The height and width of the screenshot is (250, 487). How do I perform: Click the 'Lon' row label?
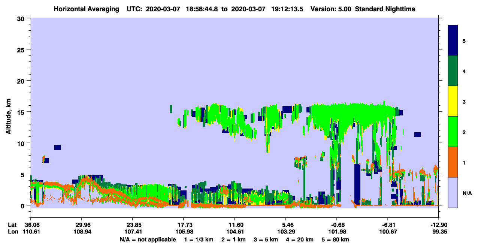12,232
